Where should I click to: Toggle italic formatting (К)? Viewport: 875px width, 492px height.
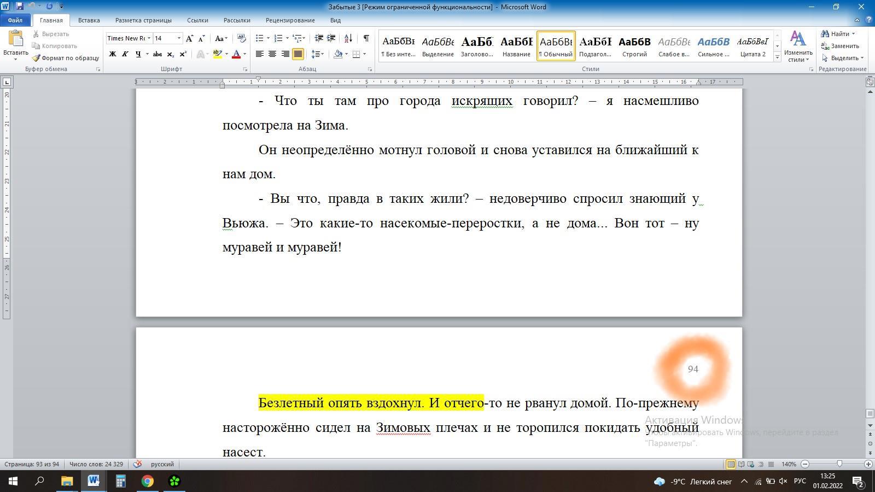[x=125, y=54]
